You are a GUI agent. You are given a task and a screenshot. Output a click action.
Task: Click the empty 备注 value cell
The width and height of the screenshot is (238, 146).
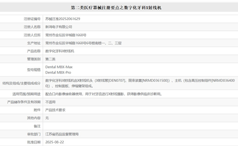tap(140, 126)
